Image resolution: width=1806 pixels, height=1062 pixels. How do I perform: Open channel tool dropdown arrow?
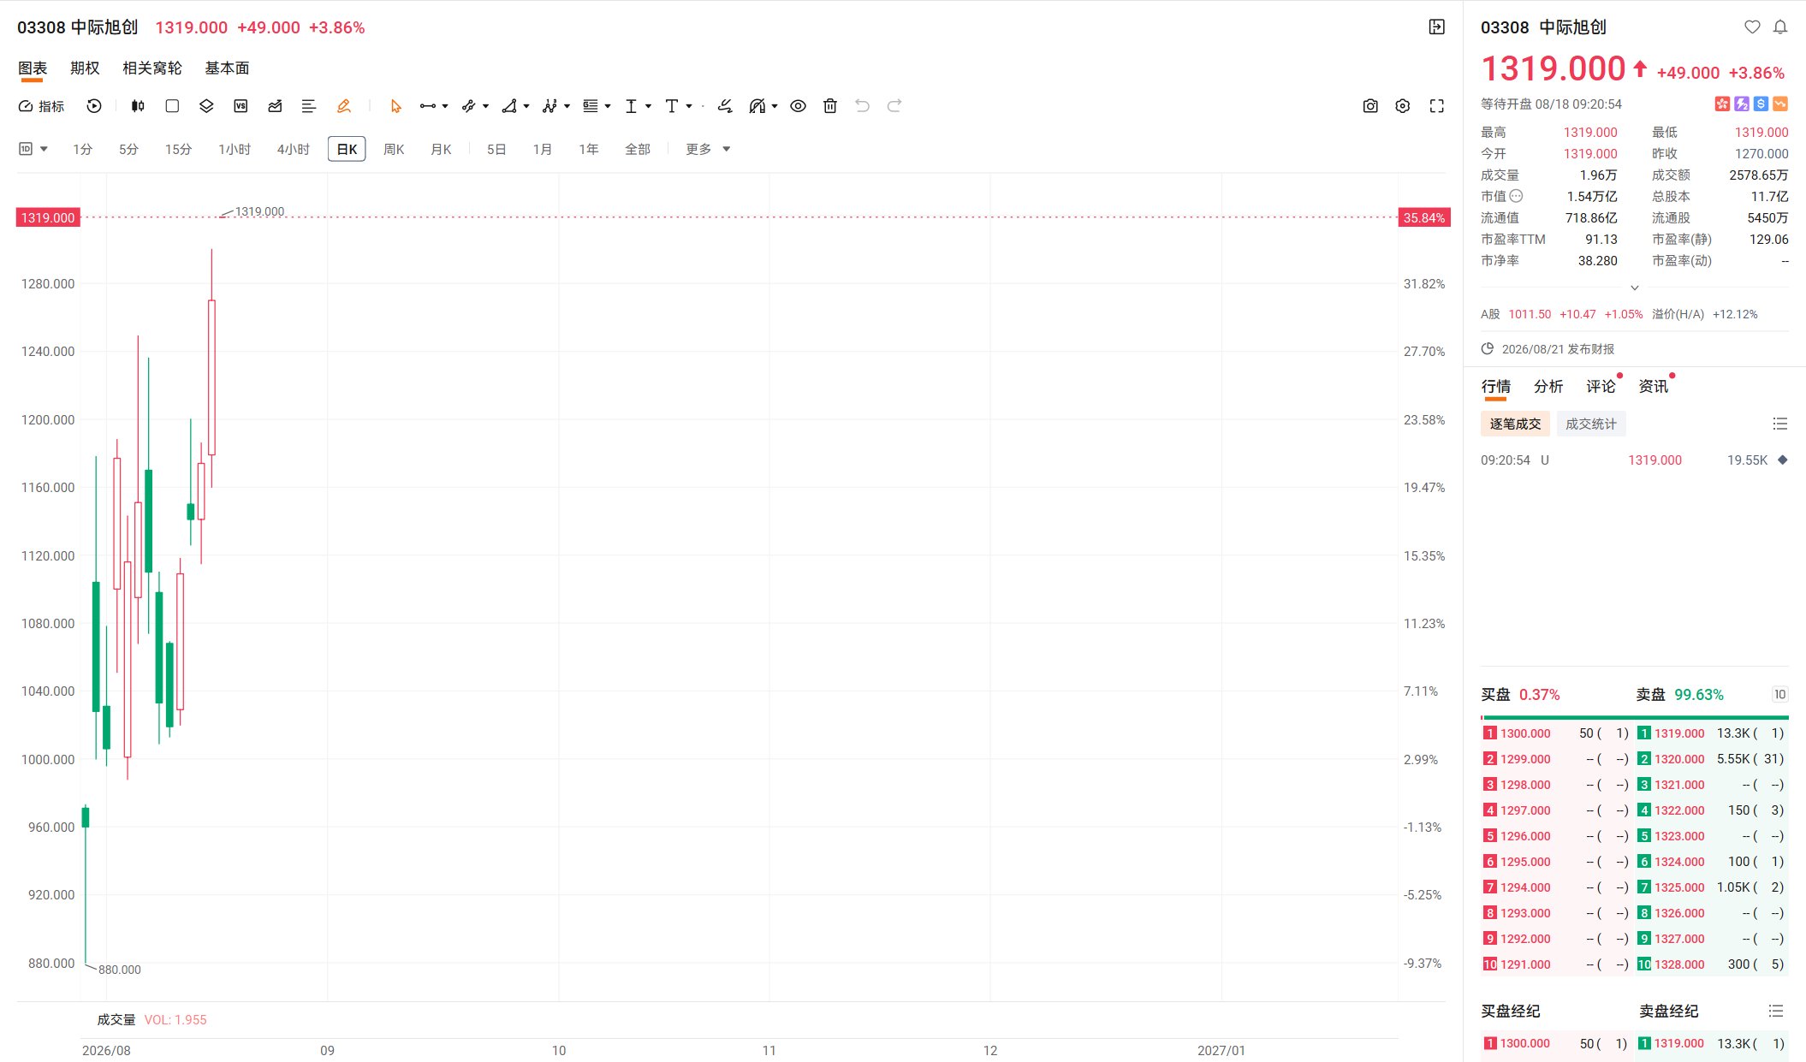(485, 106)
